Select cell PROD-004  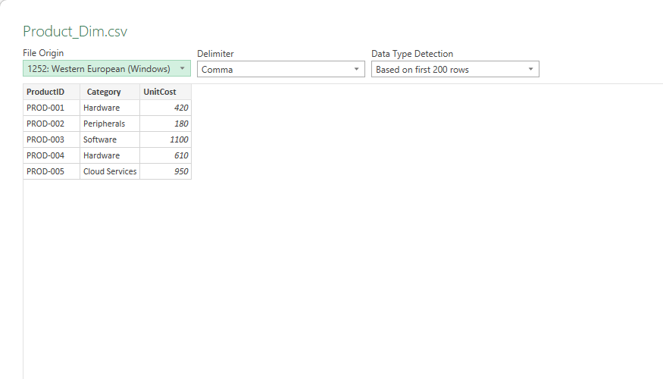point(52,155)
